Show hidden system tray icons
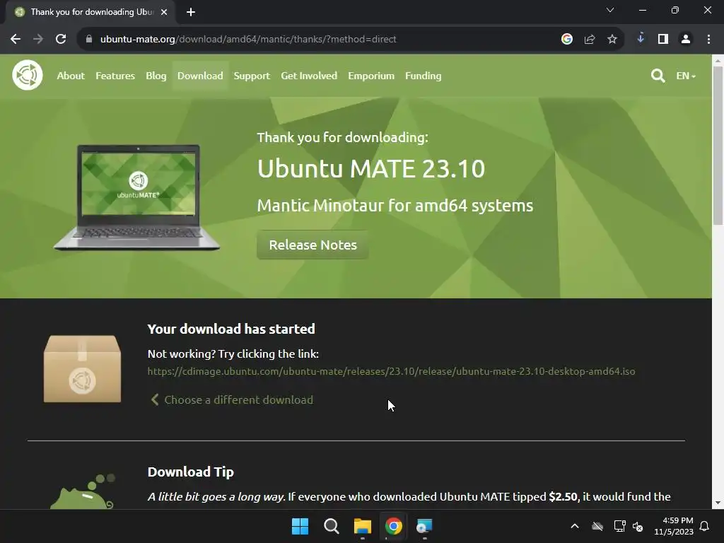Viewport: 724px width, 543px height. point(575,526)
